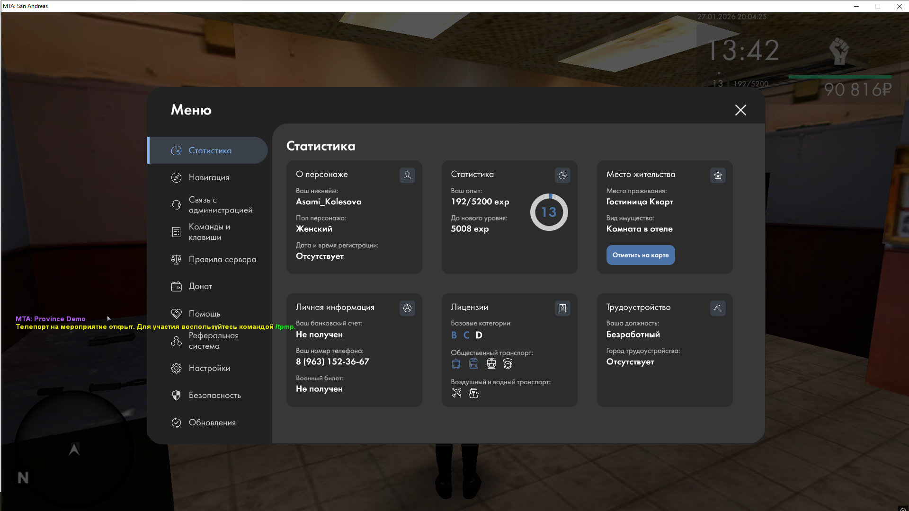This screenshot has height=511, width=909.
Task: Click the house icon in Место жительства card
Action: (x=718, y=175)
